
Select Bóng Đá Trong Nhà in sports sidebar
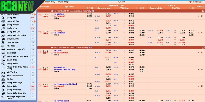(17, 56)
